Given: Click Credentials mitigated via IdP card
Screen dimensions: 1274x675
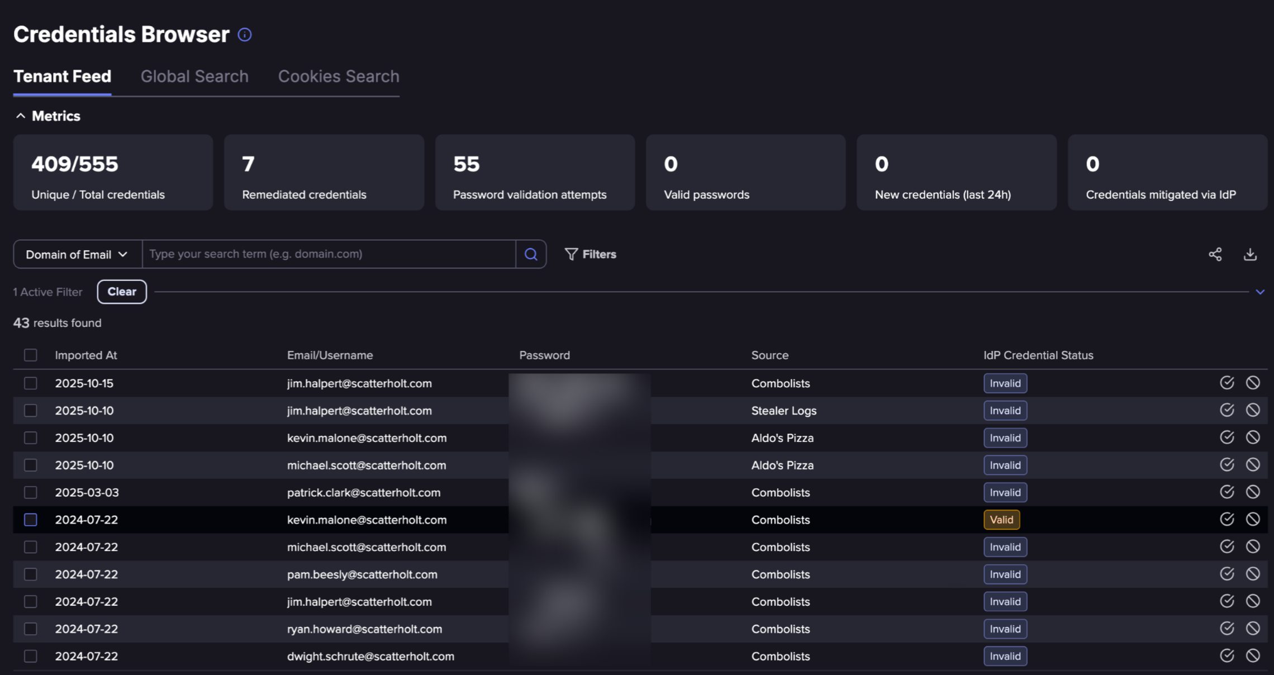Looking at the screenshot, I should point(1167,172).
